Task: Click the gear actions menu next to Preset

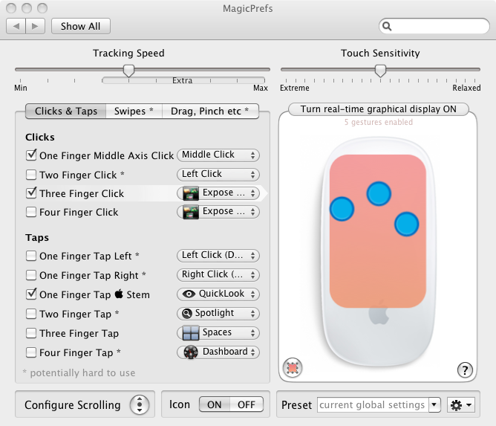Action: [x=461, y=404]
